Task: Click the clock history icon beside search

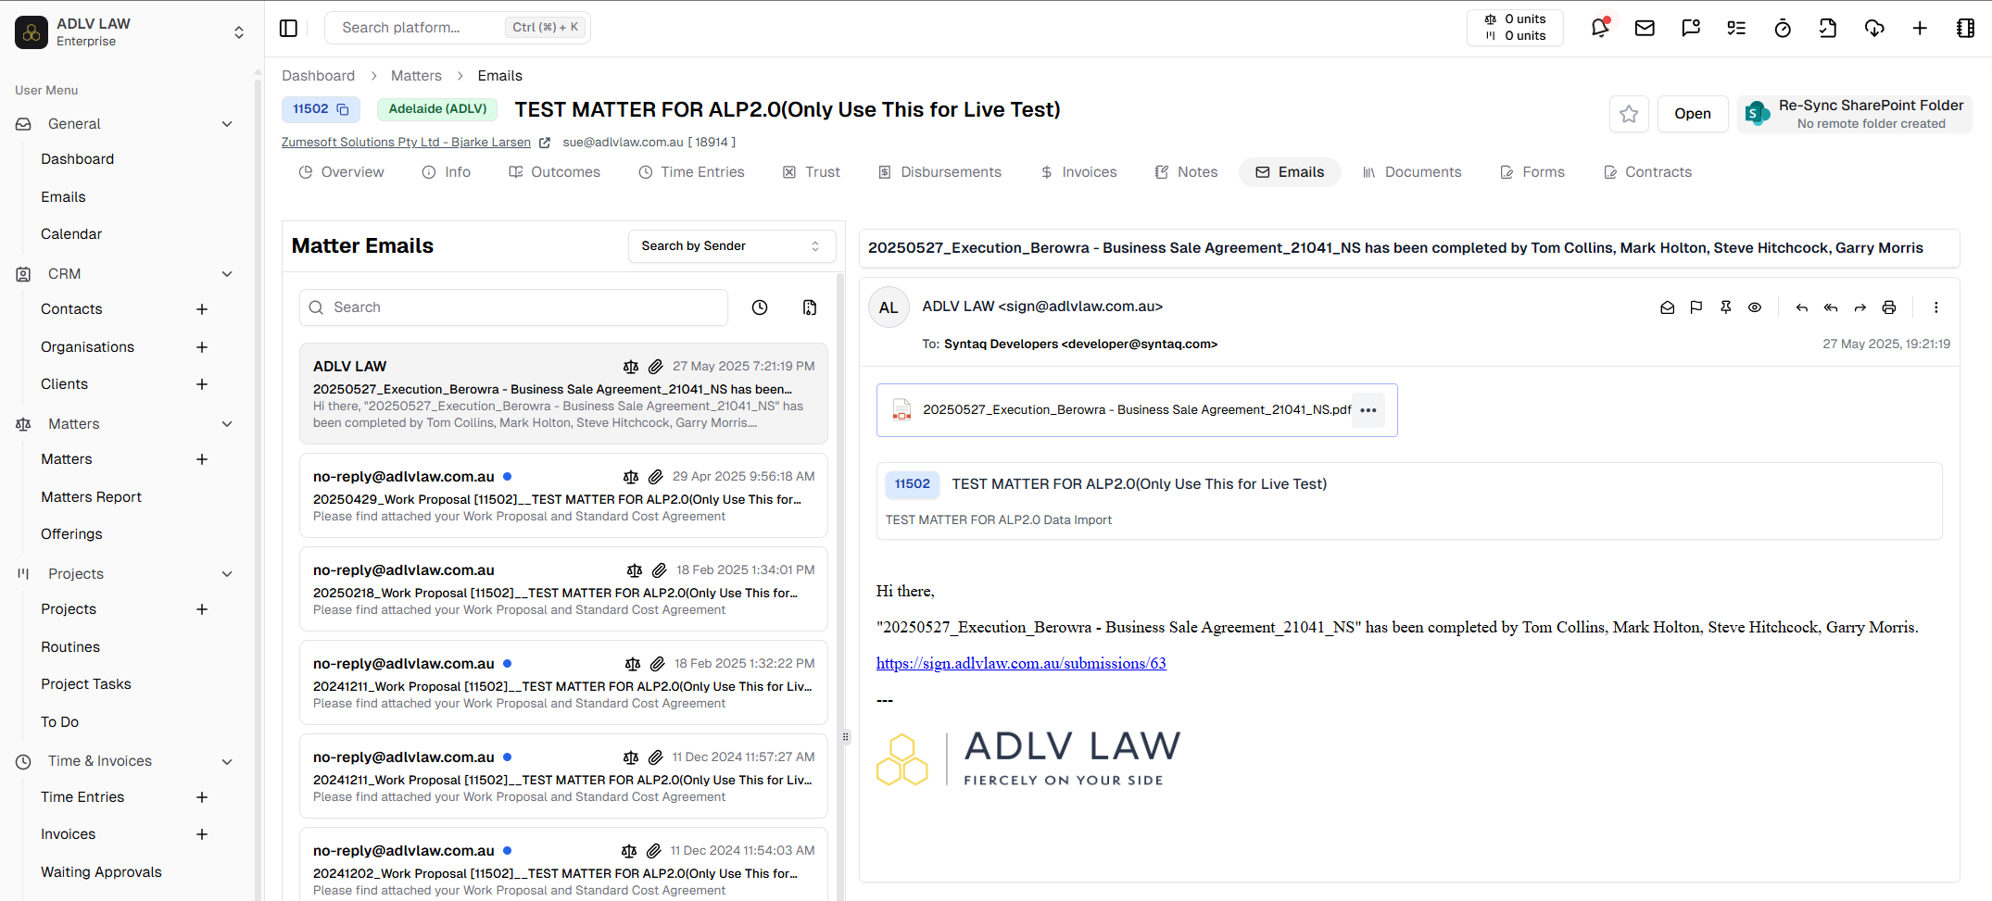Action: [x=760, y=307]
